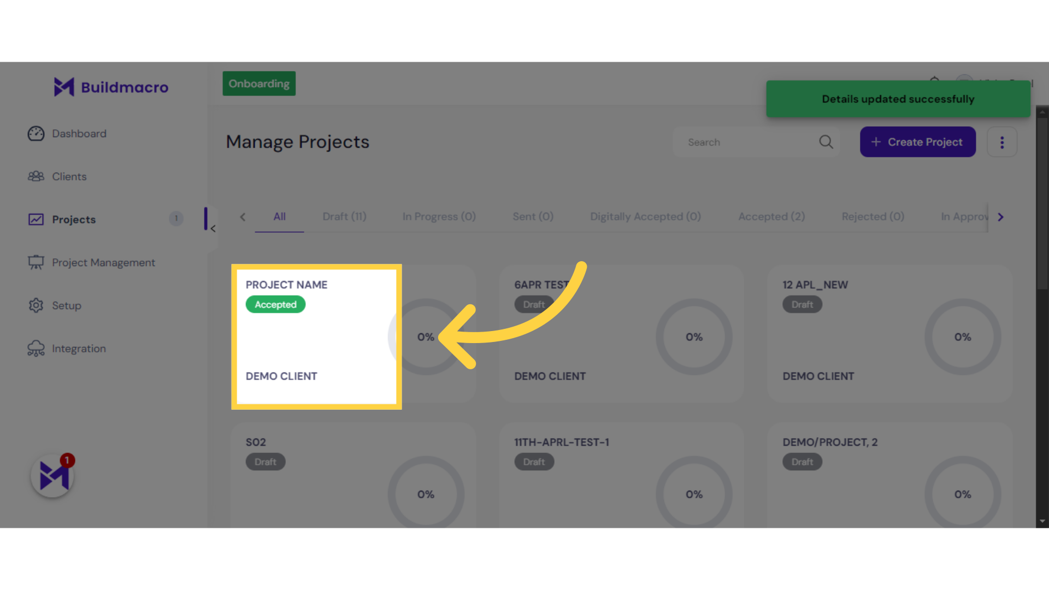The width and height of the screenshot is (1049, 590).
Task: Click the Clients navigation icon
Action: (x=36, y=176)
